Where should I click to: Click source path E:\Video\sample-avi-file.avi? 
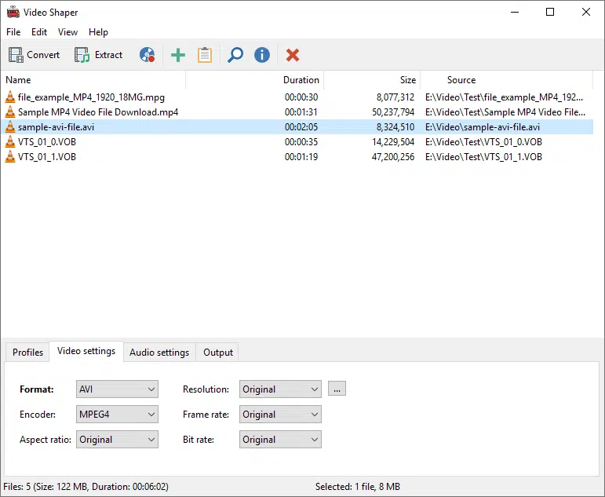coord(483,127)
